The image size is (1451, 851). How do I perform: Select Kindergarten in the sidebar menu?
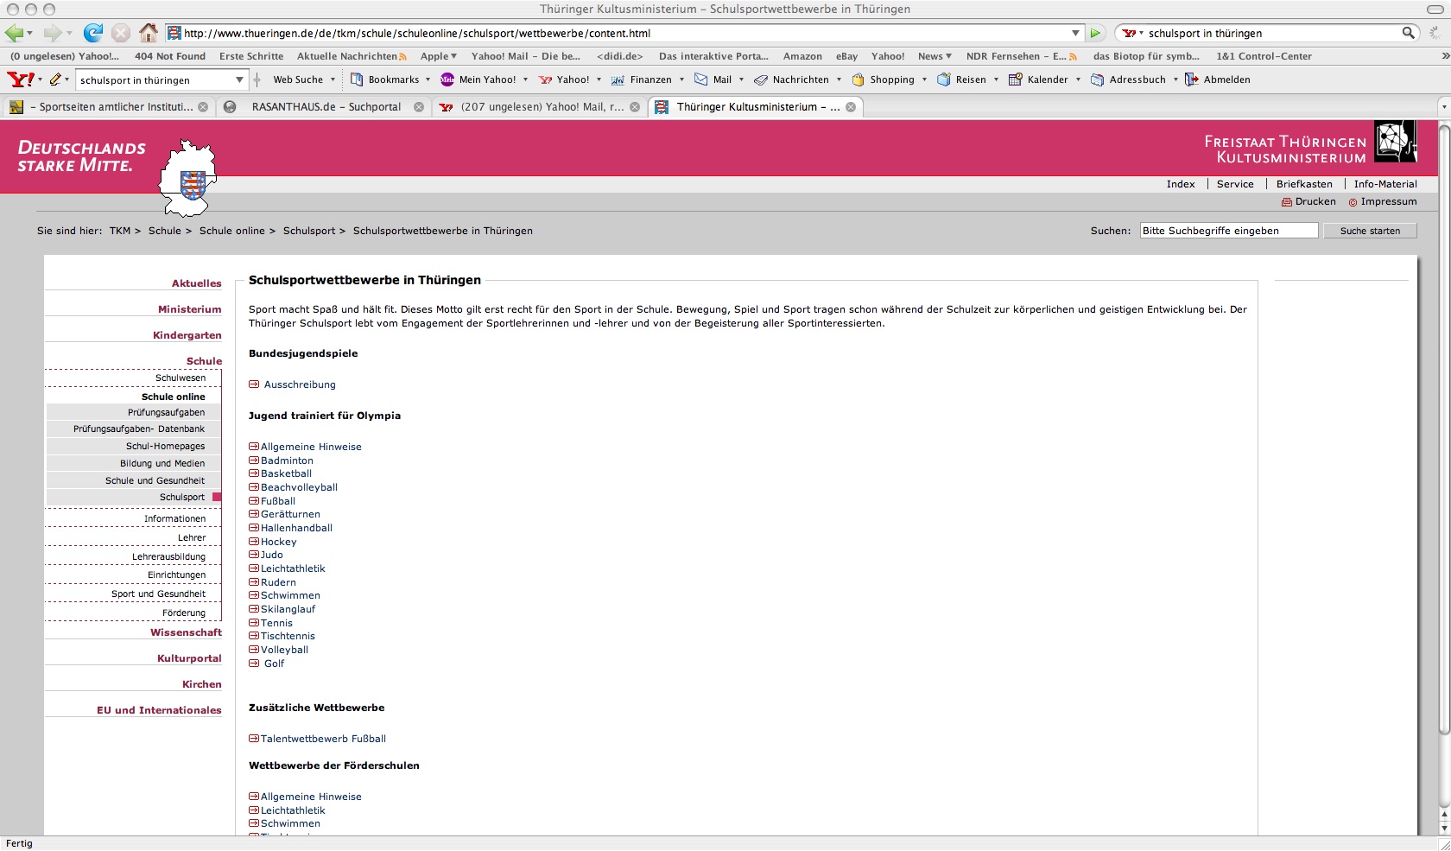tap(187, 335)
